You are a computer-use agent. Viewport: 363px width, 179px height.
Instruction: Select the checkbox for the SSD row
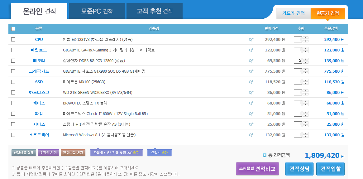(x=13, y=82)
